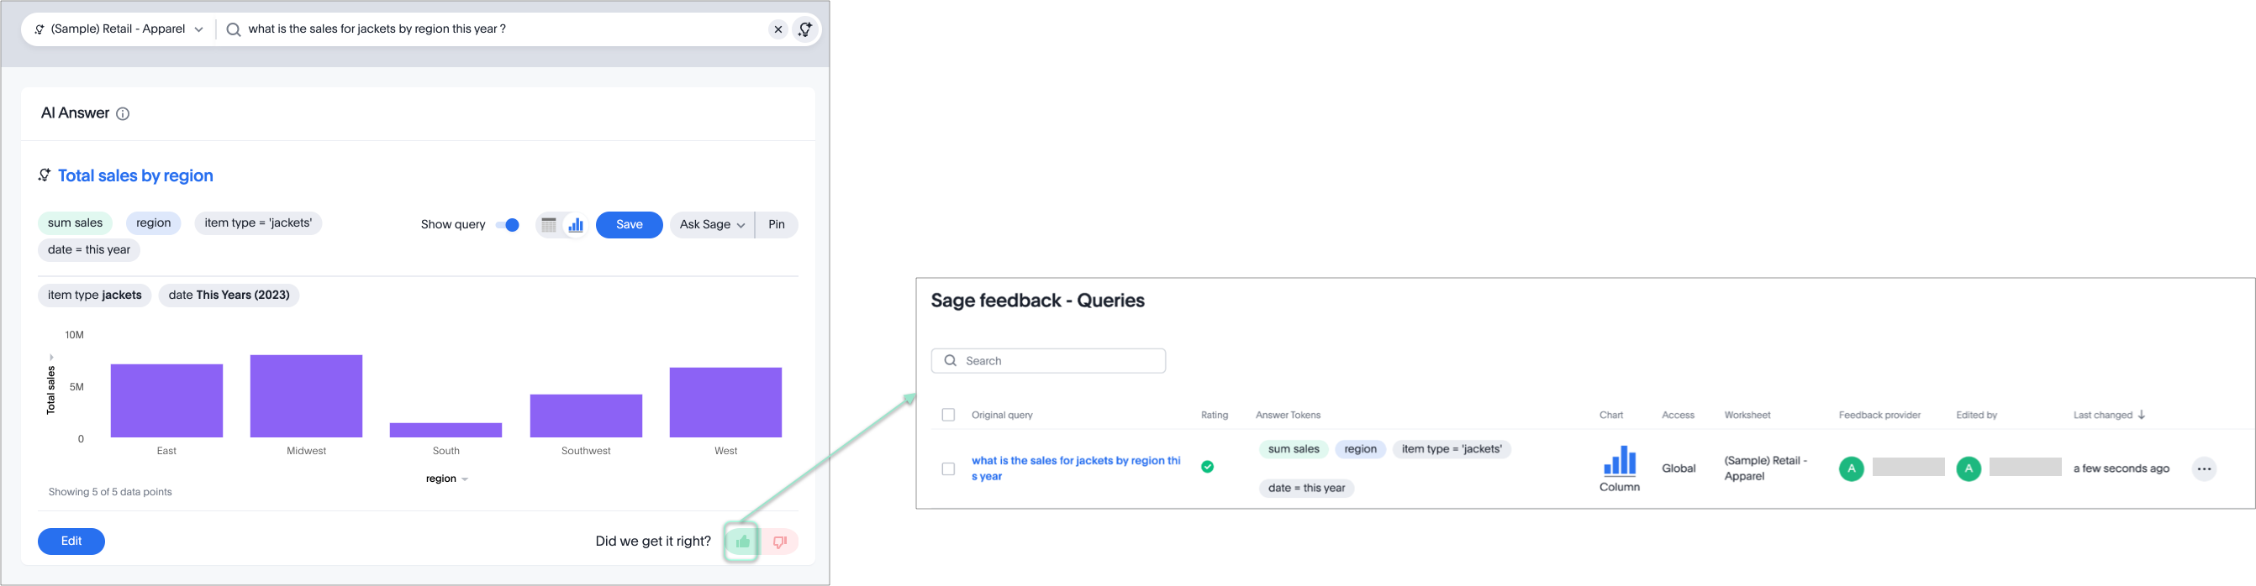Switch to table view icon
2256x586 pixels.
point(549,226)
